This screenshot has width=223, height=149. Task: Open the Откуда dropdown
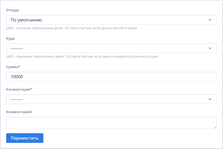click(111, 20)
